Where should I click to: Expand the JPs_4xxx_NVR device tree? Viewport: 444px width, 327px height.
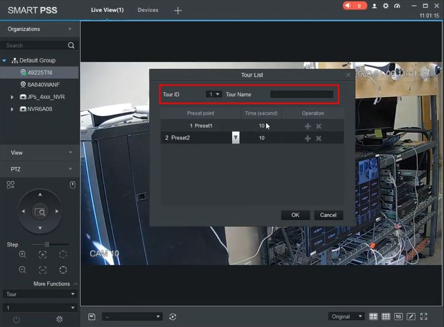click(13, 97)
